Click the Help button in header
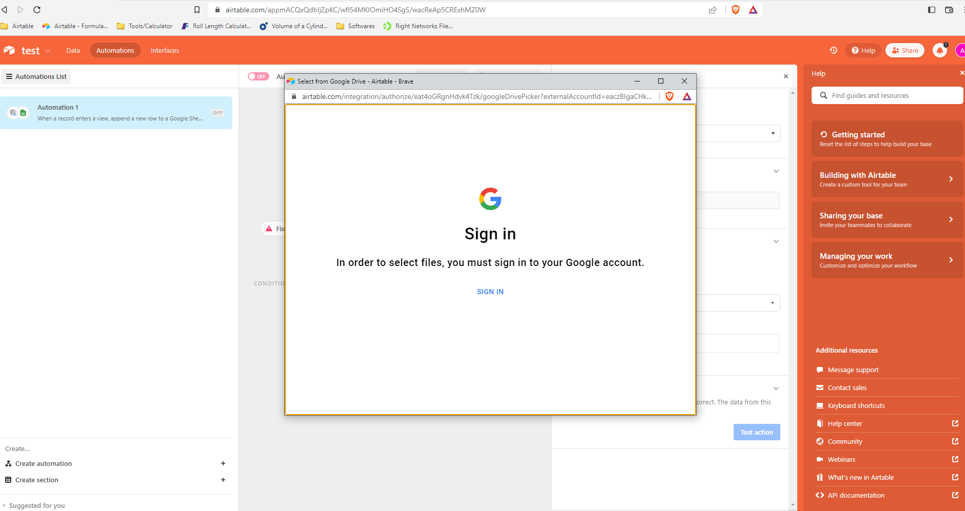Screen dimensions: 965x511 (x=863, y=50)
